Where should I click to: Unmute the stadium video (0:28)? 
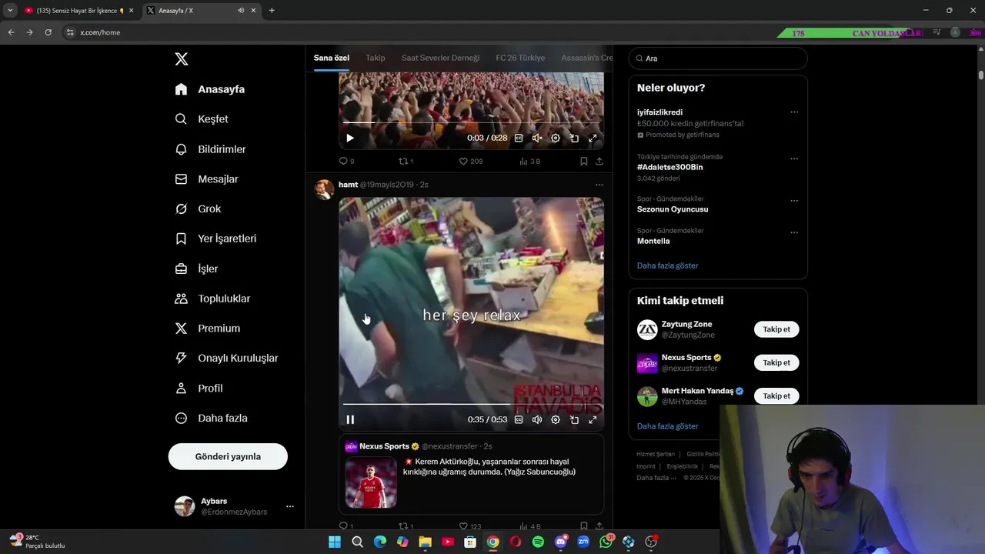(x=537, y=138)
